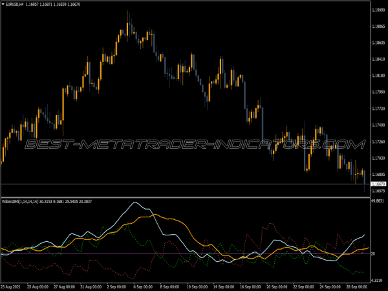Viewport: 388px width, 291px height.
Task: Click the 2 Sep 00:00 time label
Action: [116, 287]
